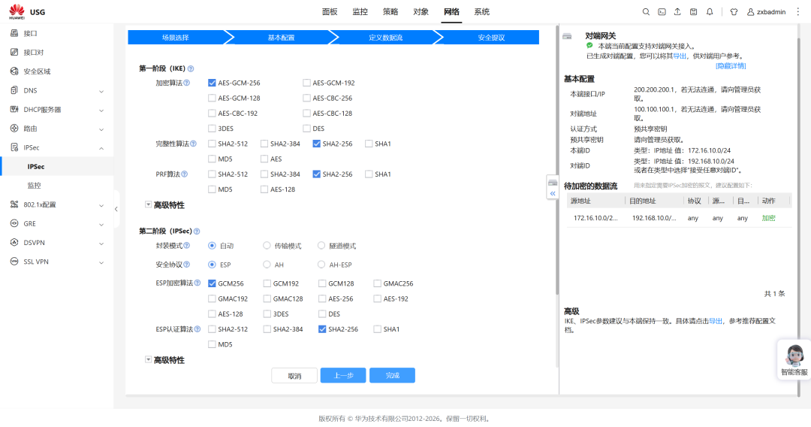Select the AH-ESP security protocol radio
This screenshot has width=811, height=427.
(x=321, y=265)
